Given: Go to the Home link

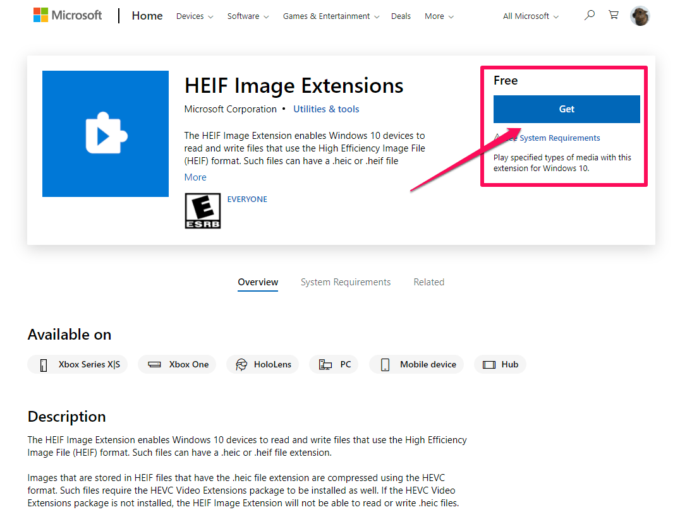Looking at the screenshot, I should tap(147, 16).
